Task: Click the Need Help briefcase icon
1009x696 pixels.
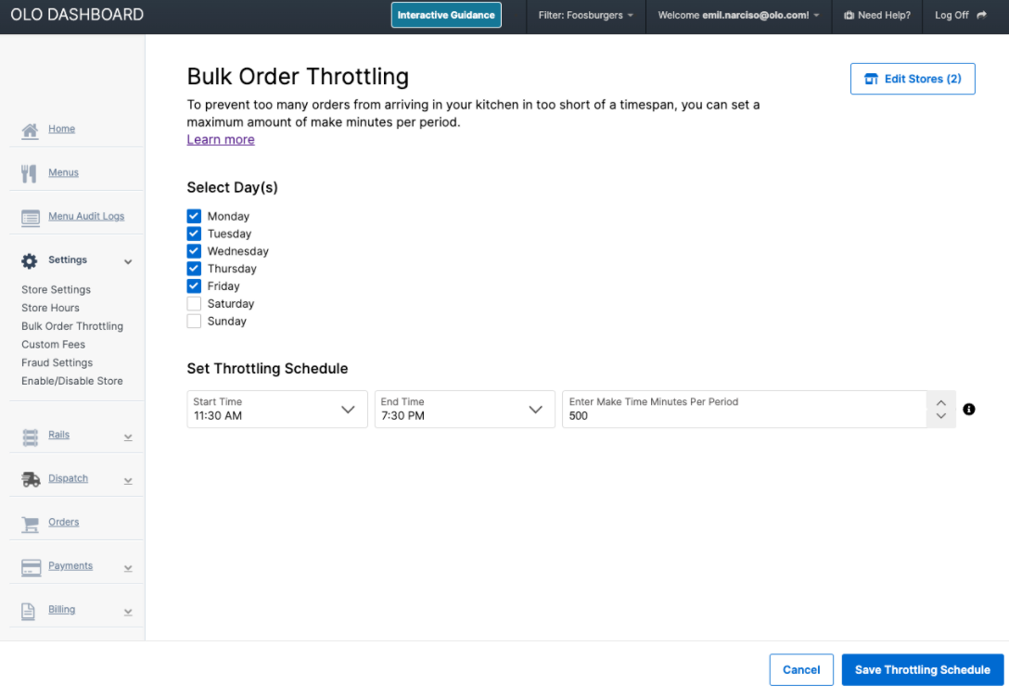Action: click(849, 16)
